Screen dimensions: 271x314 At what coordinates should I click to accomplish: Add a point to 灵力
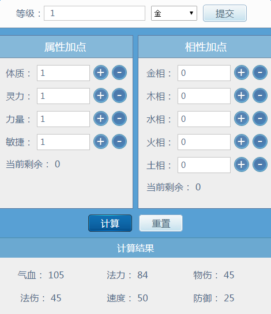pos(101,95)
